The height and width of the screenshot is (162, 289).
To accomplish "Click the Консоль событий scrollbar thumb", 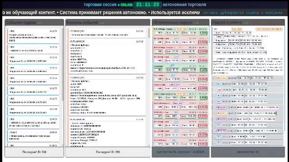I will 149,33.
